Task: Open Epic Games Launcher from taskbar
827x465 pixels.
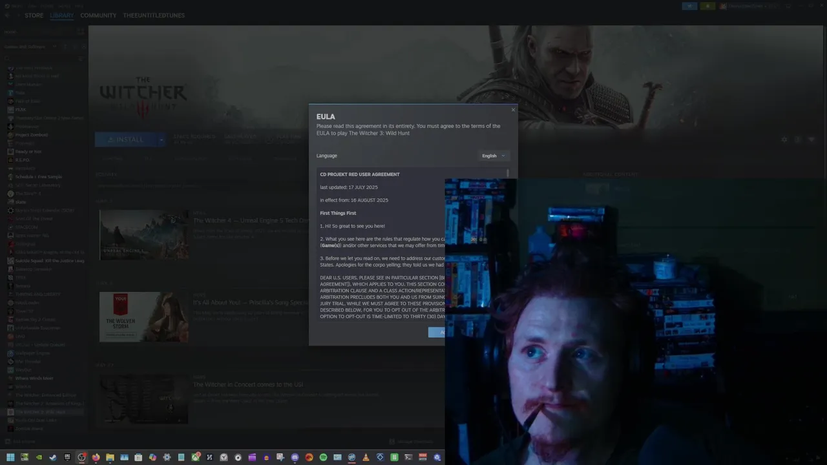Action: coord(67,457)
